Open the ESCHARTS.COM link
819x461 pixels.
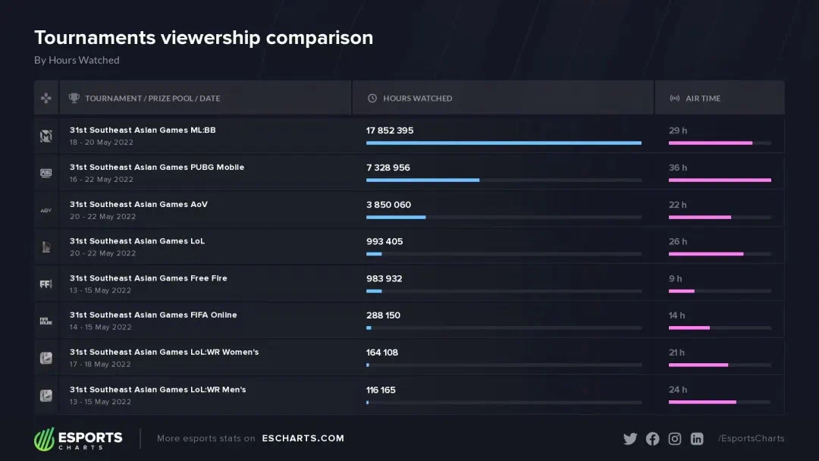[x=303, y=438]
